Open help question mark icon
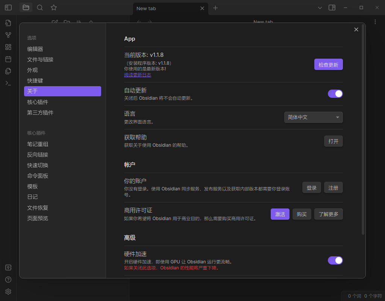 (8, 280)
